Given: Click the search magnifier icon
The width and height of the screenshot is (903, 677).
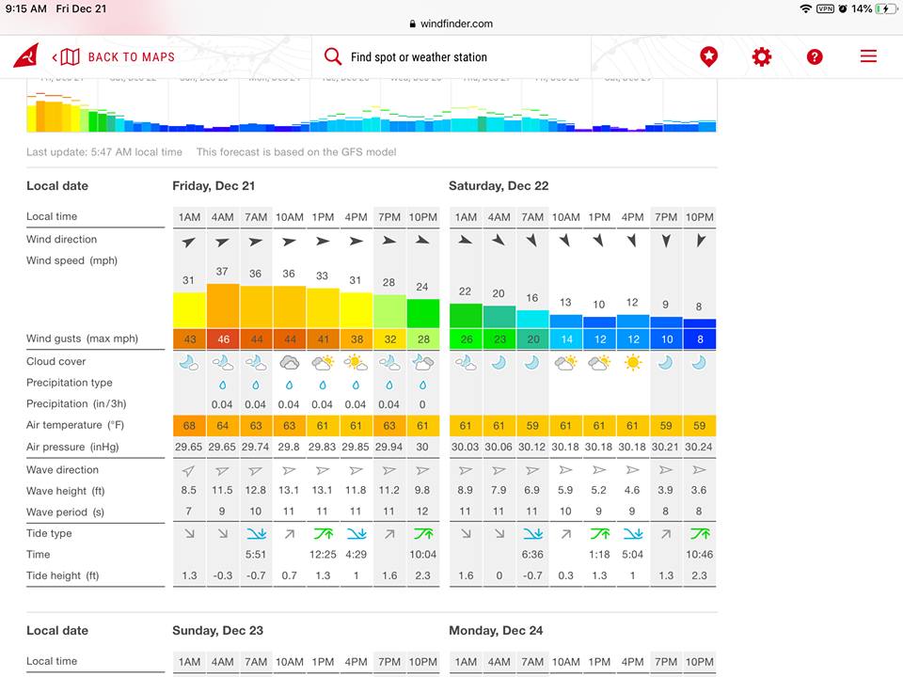Looking at the screenshot, I should 333,56.
